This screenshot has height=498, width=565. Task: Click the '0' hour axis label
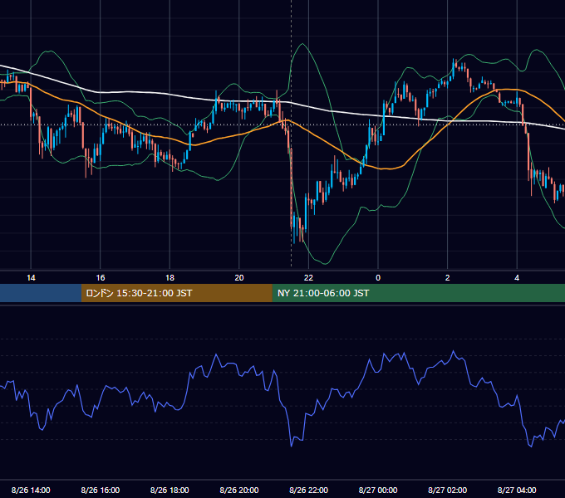point(378,278)
